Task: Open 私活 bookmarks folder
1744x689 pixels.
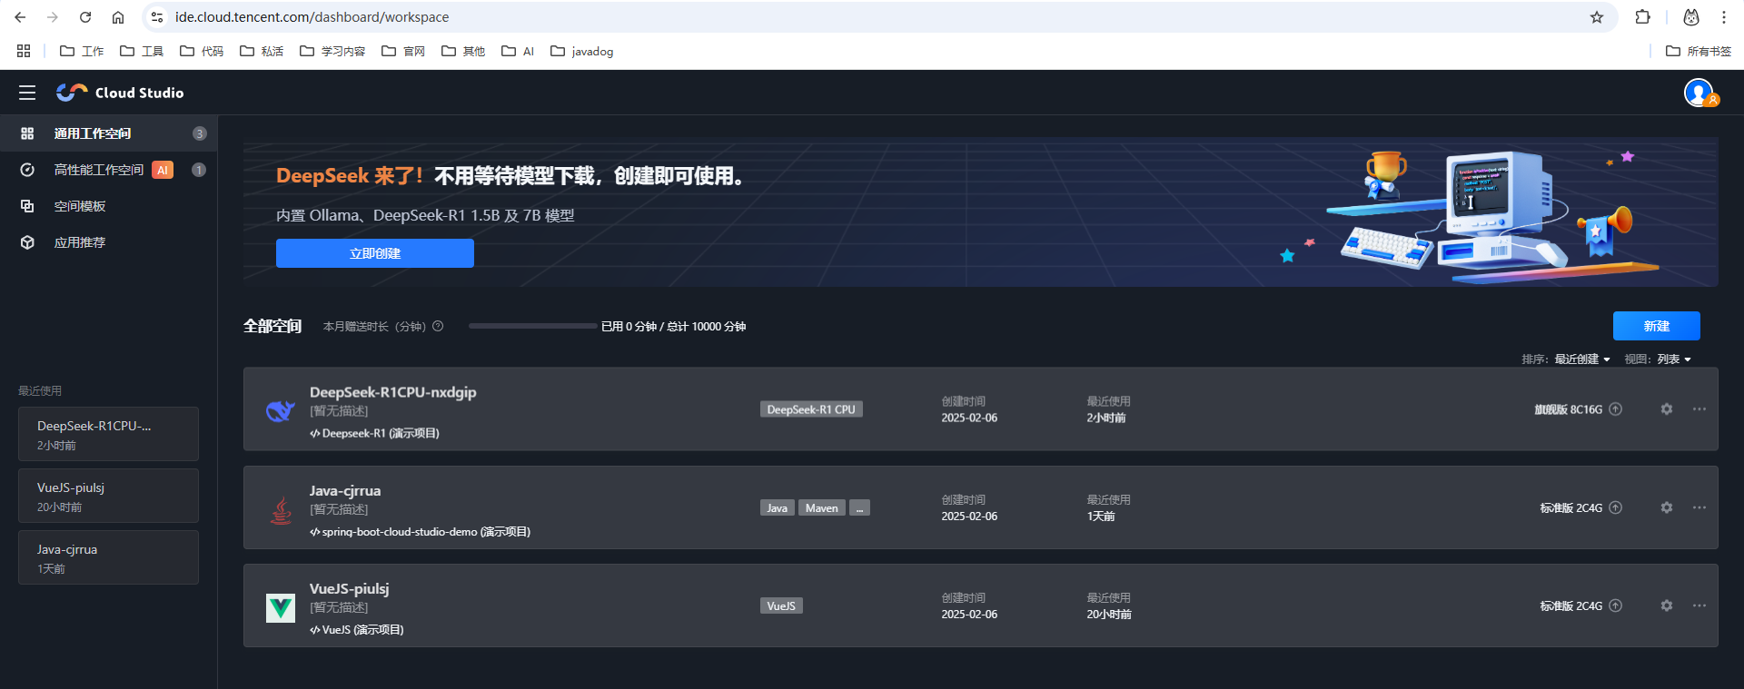Action: tap(262, 51)
